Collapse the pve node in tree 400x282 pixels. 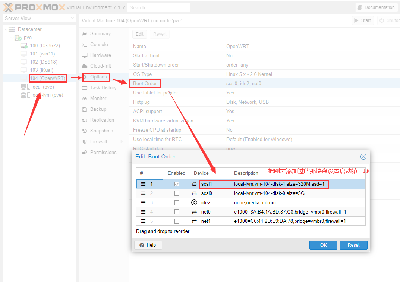coord(12,38)
